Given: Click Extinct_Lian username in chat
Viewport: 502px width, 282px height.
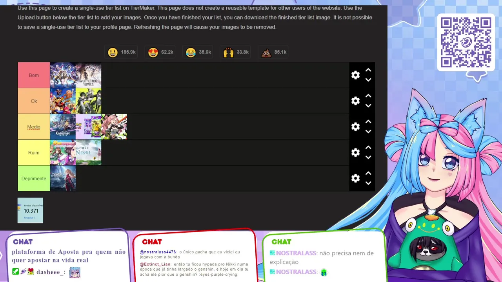Looking at the screenshot, I should point(155,264).
